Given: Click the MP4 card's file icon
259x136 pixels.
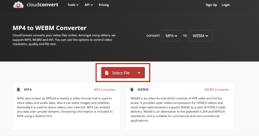Looking at the screenshot, I should point(18,90).
